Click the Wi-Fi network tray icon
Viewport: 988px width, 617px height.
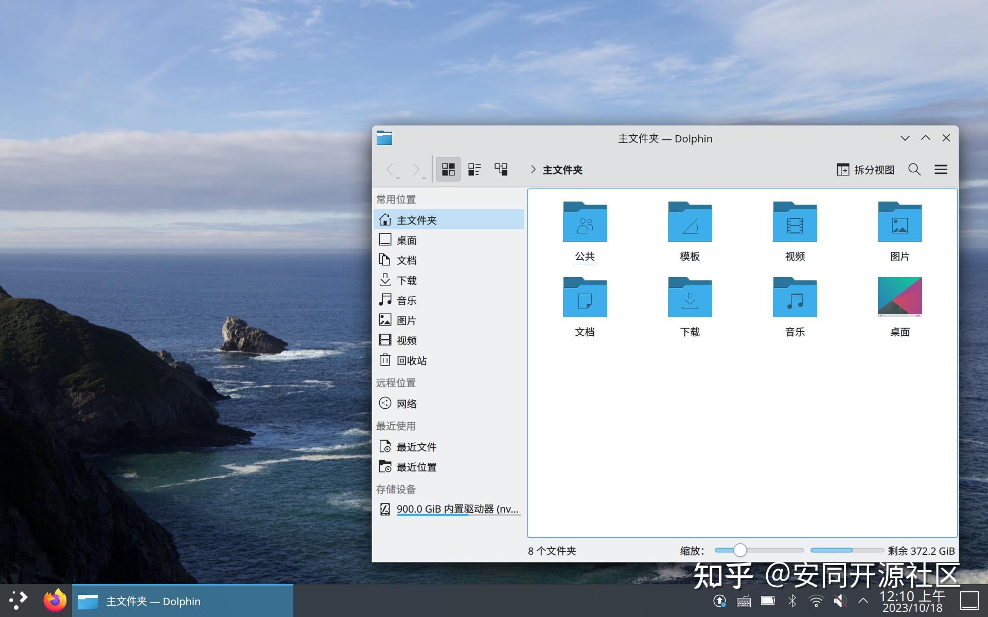815,600
